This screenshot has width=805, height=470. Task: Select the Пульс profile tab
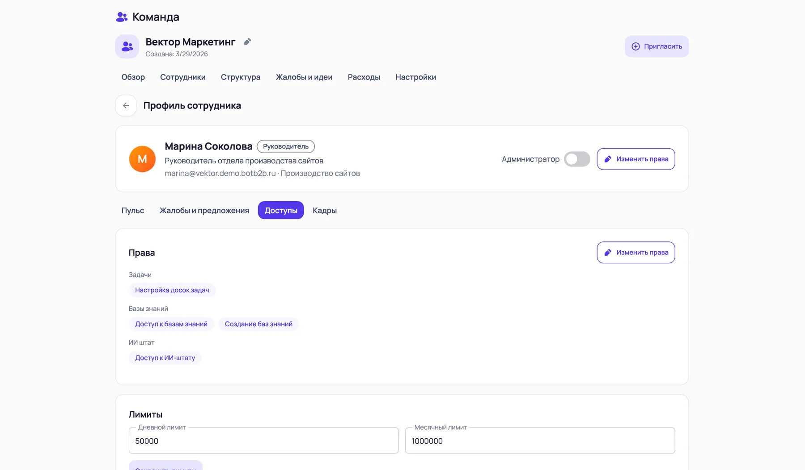(x=133, y=210)
